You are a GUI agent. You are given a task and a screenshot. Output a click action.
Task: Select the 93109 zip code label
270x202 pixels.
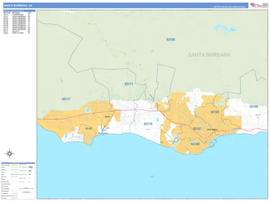[x=195, y=144]
